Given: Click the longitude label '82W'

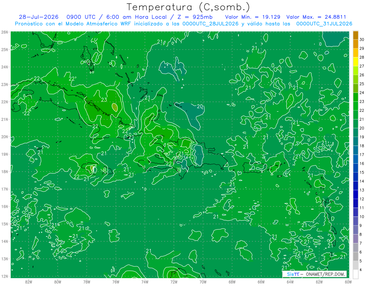Looking at the screenshot, I should point(28,282).
